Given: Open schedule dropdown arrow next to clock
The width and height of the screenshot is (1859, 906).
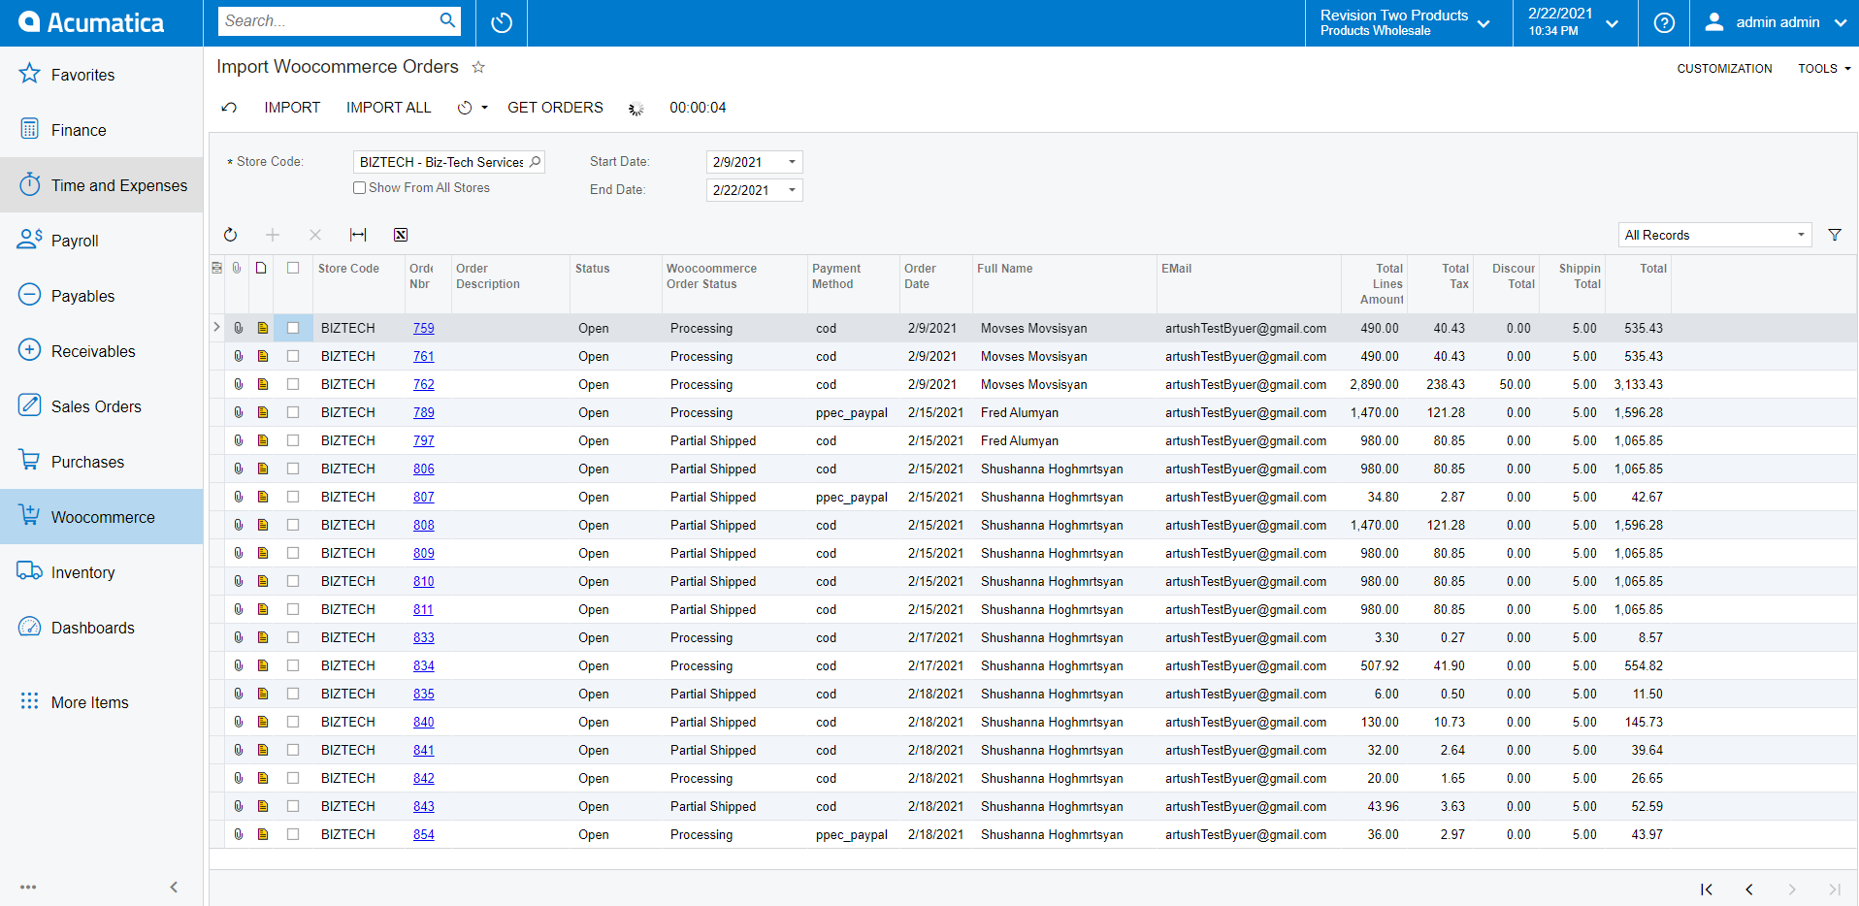Looking at the screenshot, I should coord(484,108).
